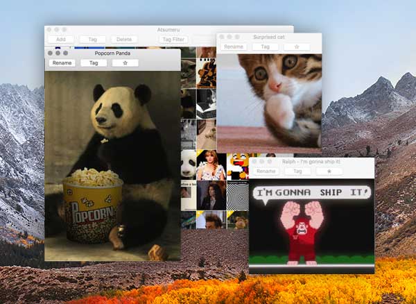Close the Popcorn Panda window
This screenshot has height=304, width=416.
pos(50,53)
